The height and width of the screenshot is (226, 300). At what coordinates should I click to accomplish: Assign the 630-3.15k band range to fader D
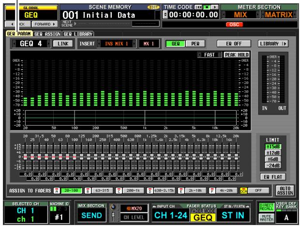click(x=164, y=191)
